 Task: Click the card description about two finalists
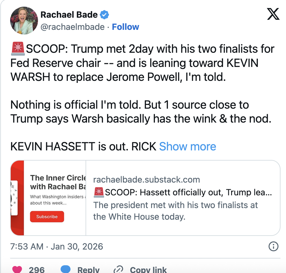tap(175, 211)
